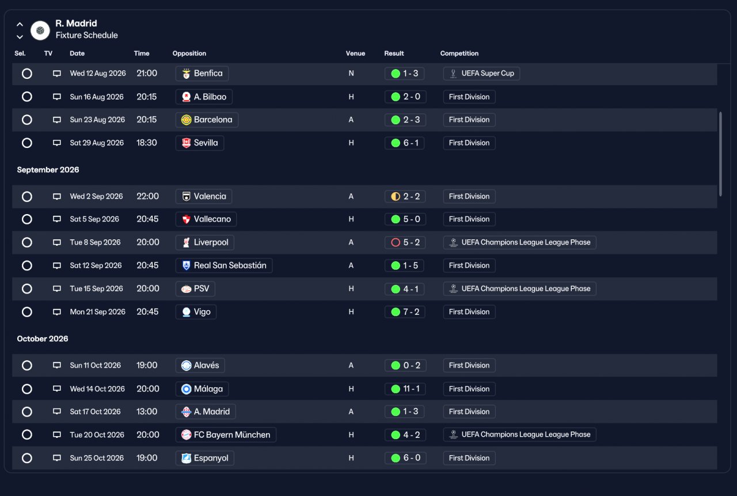Click the vertical scrollbar thumb in the fixture list

coord(720,154)
